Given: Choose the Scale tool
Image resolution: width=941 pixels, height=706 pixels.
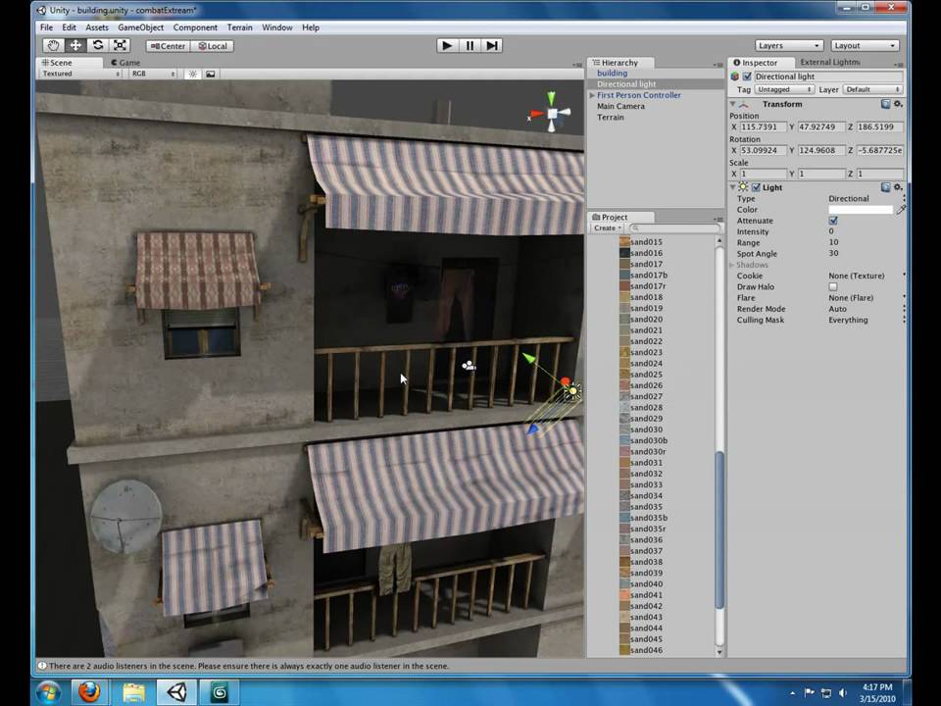Looking at the screenshot, I should tap(120, 45).
